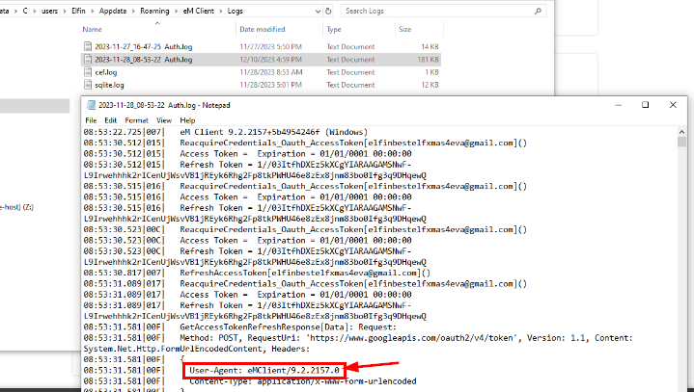This screenshot has height=392, width=694.
Task: Maximize the Notepad window
Action: point(646,105)
